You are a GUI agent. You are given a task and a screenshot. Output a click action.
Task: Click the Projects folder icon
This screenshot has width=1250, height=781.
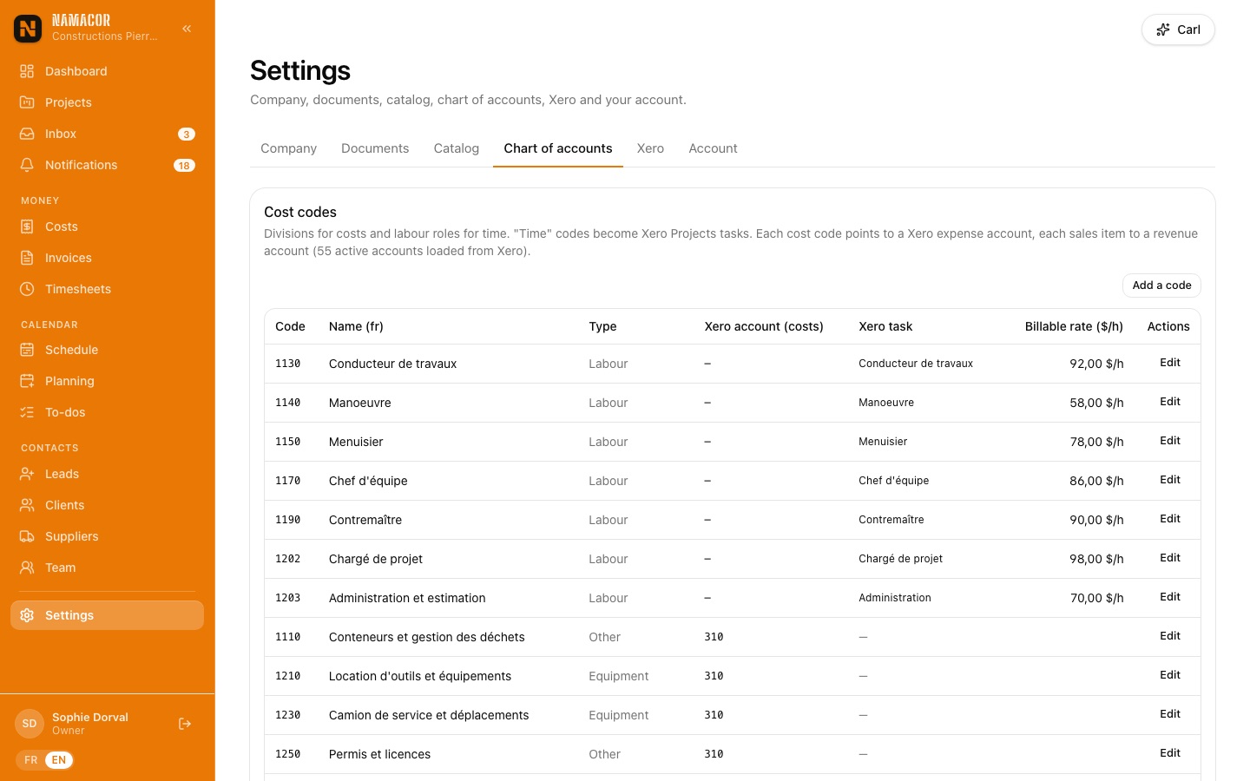point(27,102)
